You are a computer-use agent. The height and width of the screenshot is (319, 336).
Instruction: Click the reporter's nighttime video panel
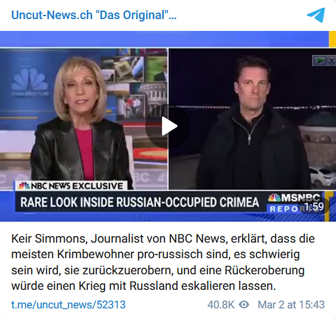[252, 119]
